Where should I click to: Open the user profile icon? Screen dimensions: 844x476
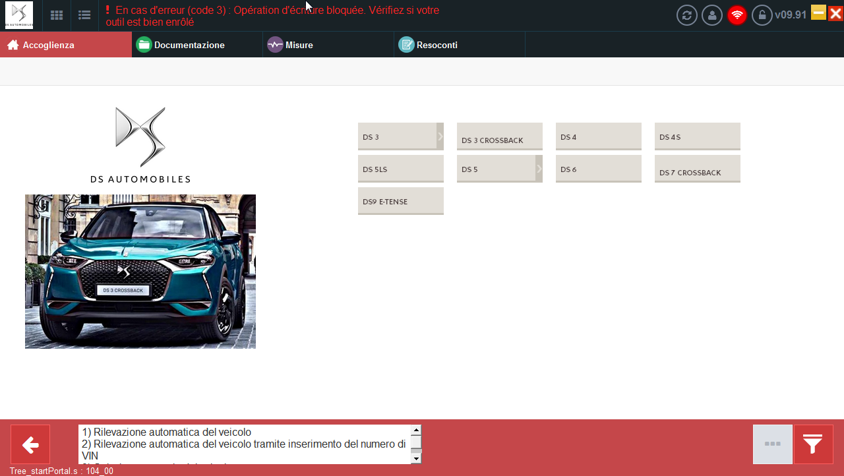click(x=712, y=15)
